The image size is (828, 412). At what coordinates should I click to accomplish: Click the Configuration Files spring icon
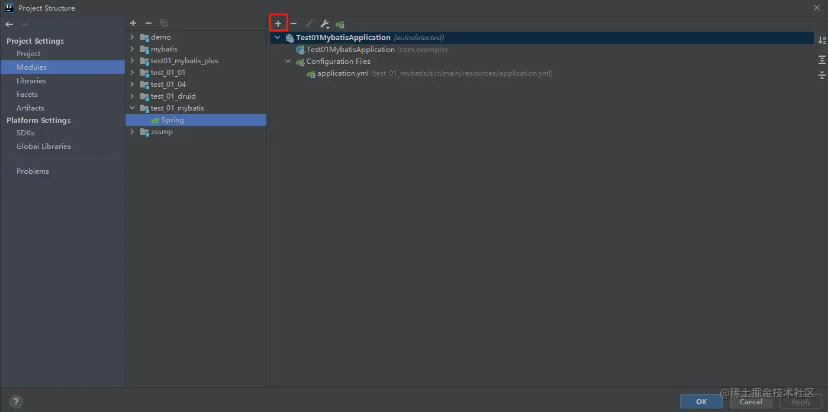click(300, 62)
